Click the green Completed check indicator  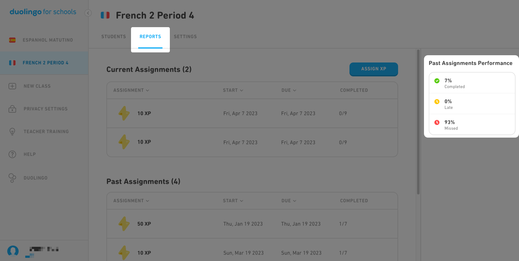pyautogui.click(x=437, y=80)
